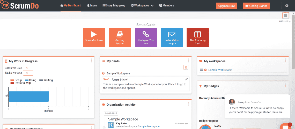Viewport: 295px width, 129px height.
Task: Click Kay Baker name in activity
Action: 122,123
